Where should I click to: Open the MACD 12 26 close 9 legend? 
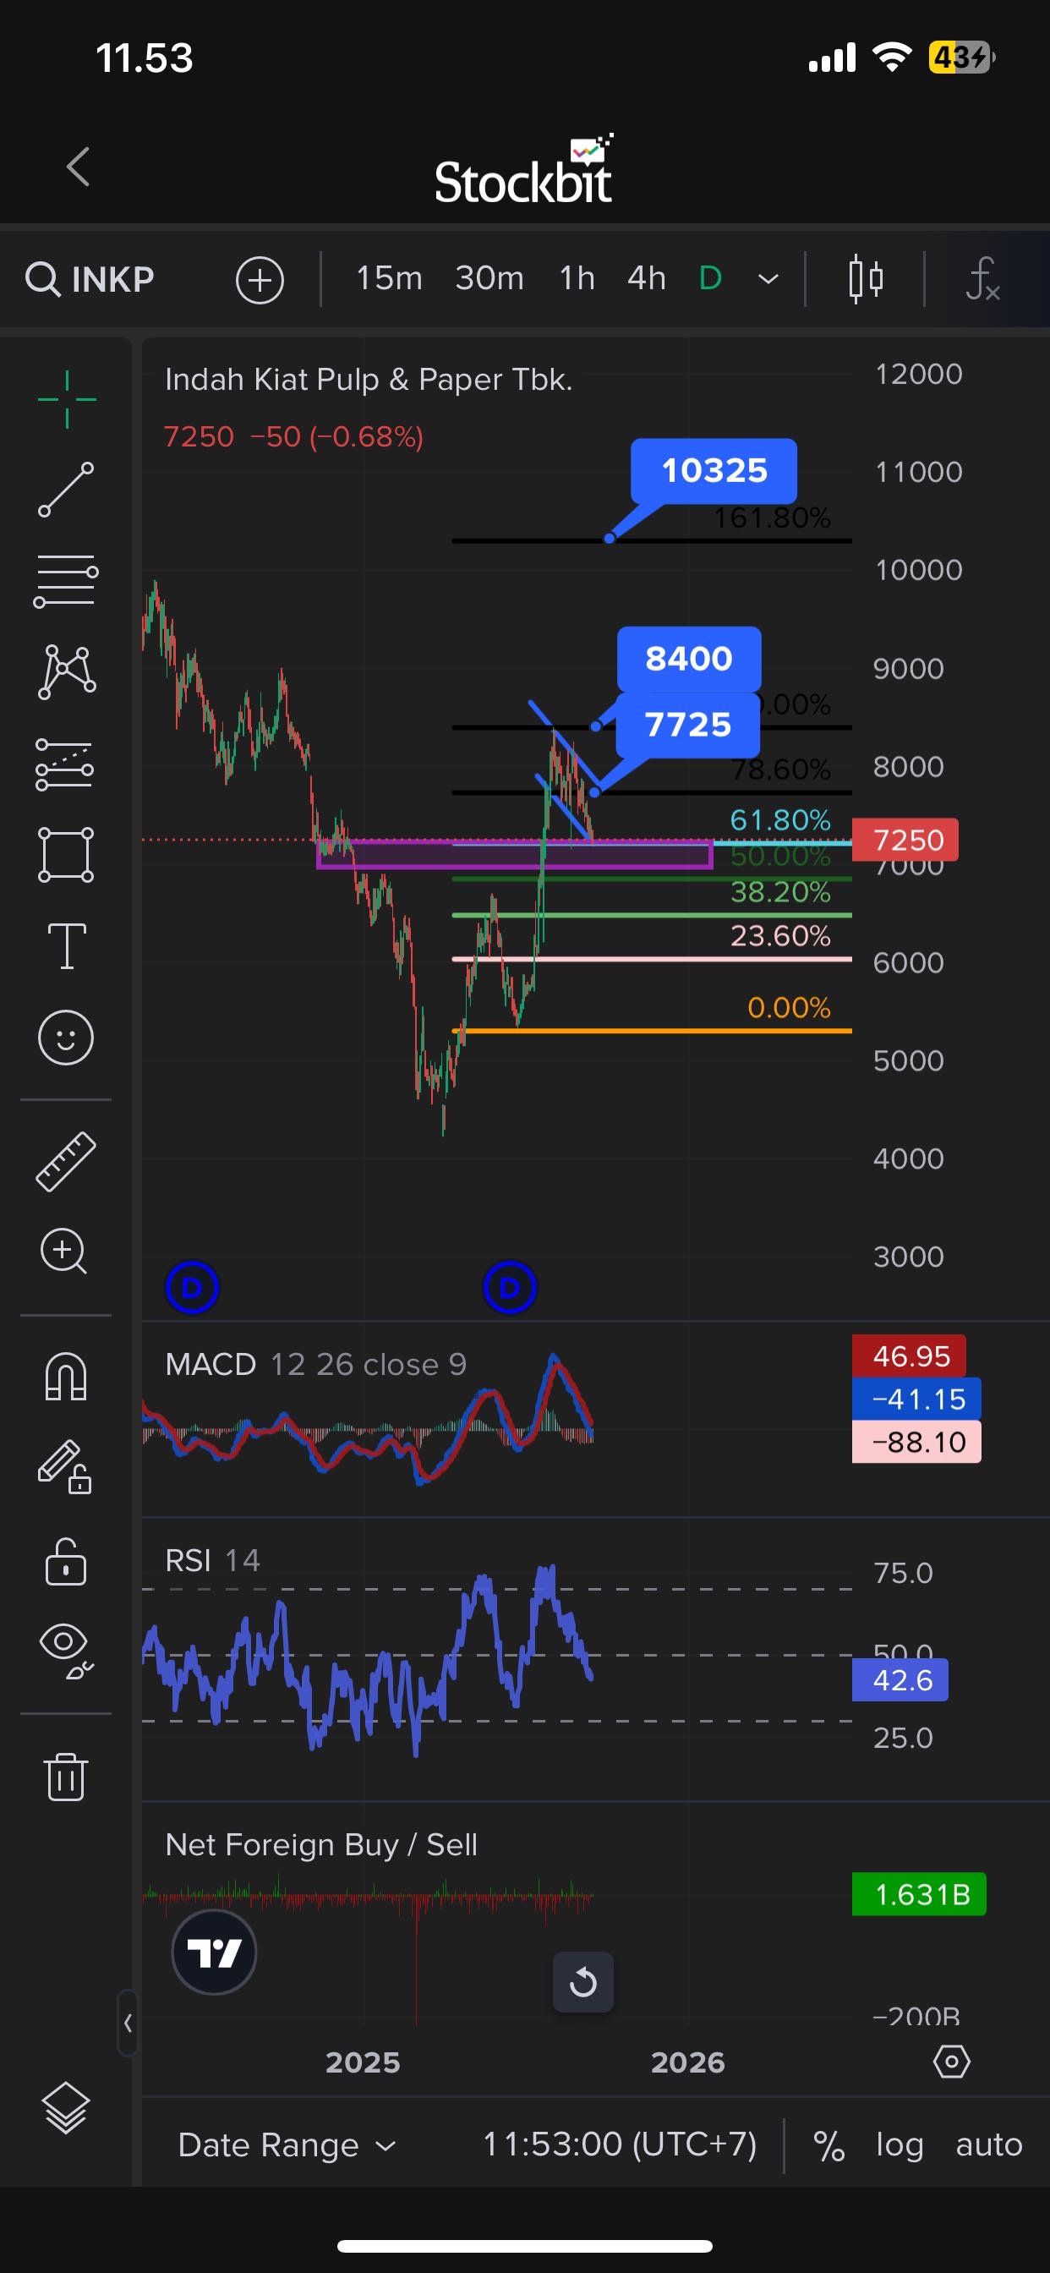pyautogui.click(x=316, y=1364)
